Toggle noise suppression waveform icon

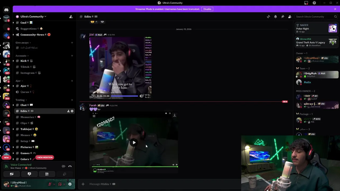[x=63, y=166]
